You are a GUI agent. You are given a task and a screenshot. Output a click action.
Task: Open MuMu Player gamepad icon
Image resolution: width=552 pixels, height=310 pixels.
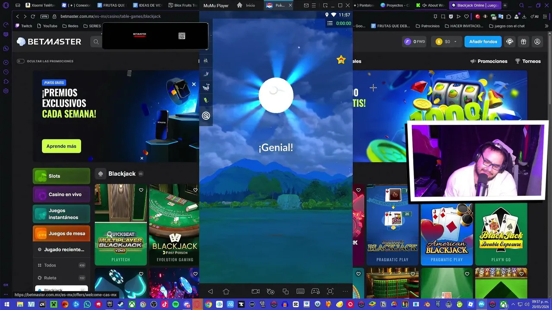(315, 291)
